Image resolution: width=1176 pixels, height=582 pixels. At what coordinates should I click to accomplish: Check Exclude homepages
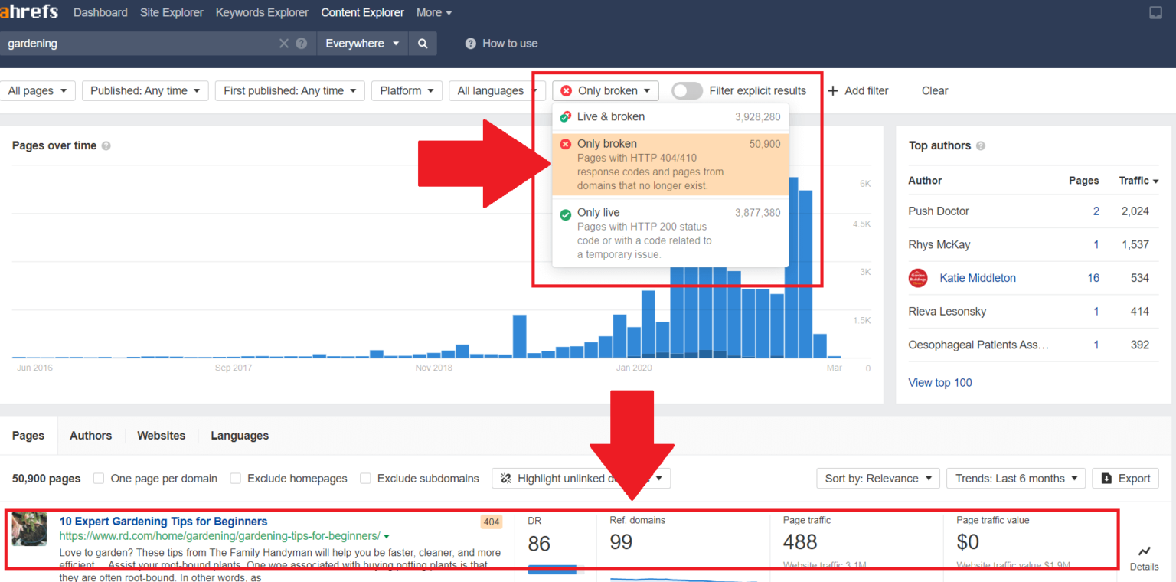pos(235,479)
